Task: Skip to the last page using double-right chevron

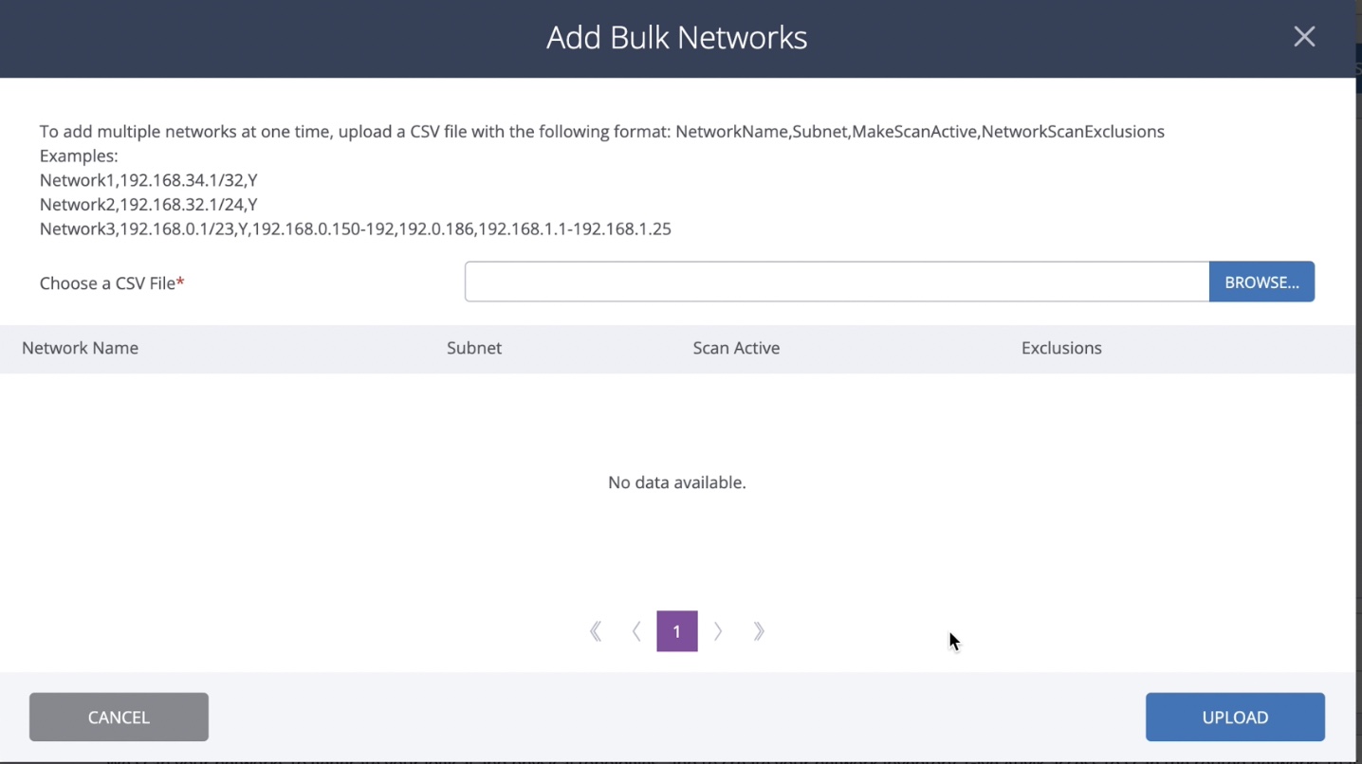Action: (759, 630)
